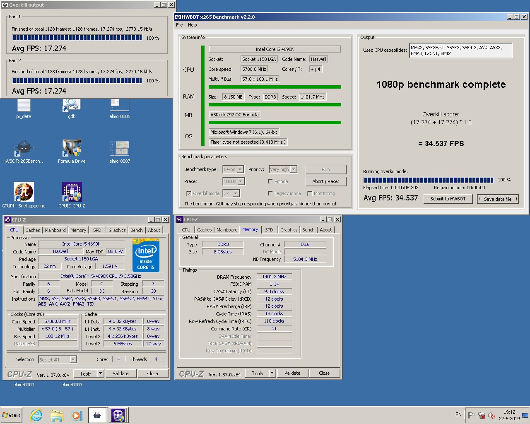530x424 pixels.
Task: Click the Show desktop tray corner icon
Action: [525, 415]
